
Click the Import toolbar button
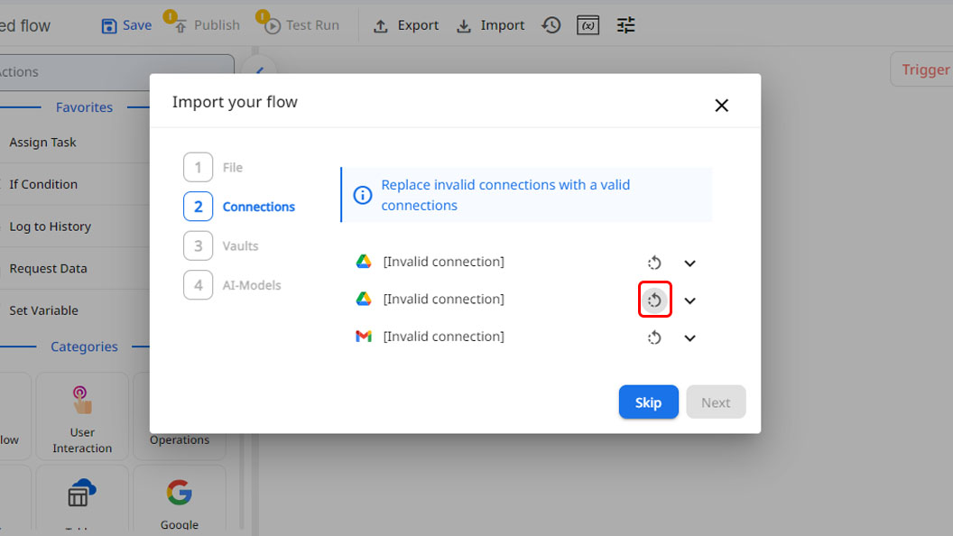point(490,25)
